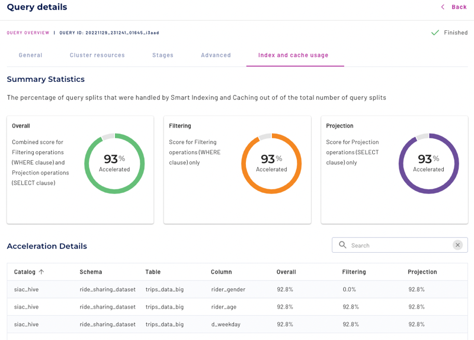Sort by Catalog using the arrow icon

point(41,272)
